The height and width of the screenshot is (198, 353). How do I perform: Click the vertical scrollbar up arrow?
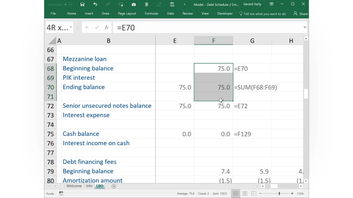[306, 38]
